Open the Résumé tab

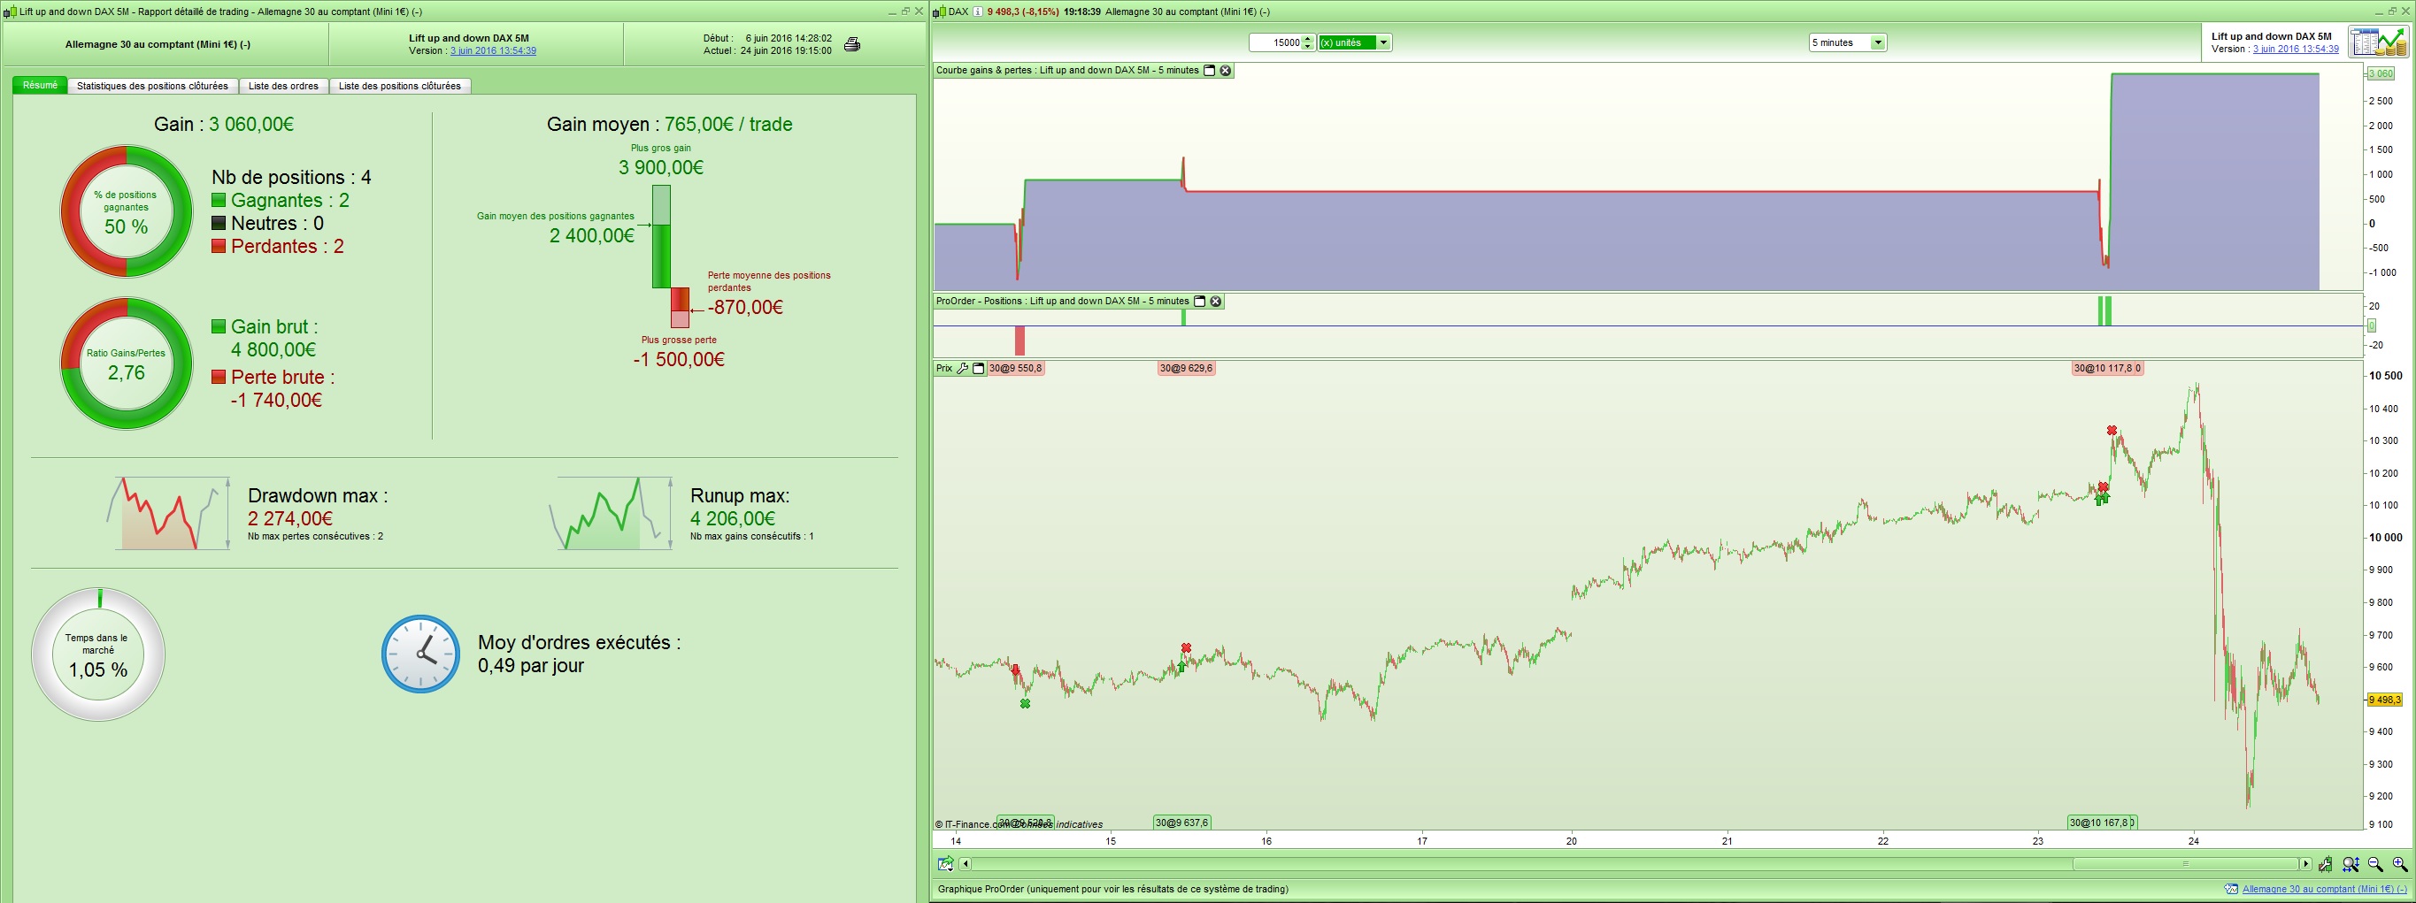[41, 85]
